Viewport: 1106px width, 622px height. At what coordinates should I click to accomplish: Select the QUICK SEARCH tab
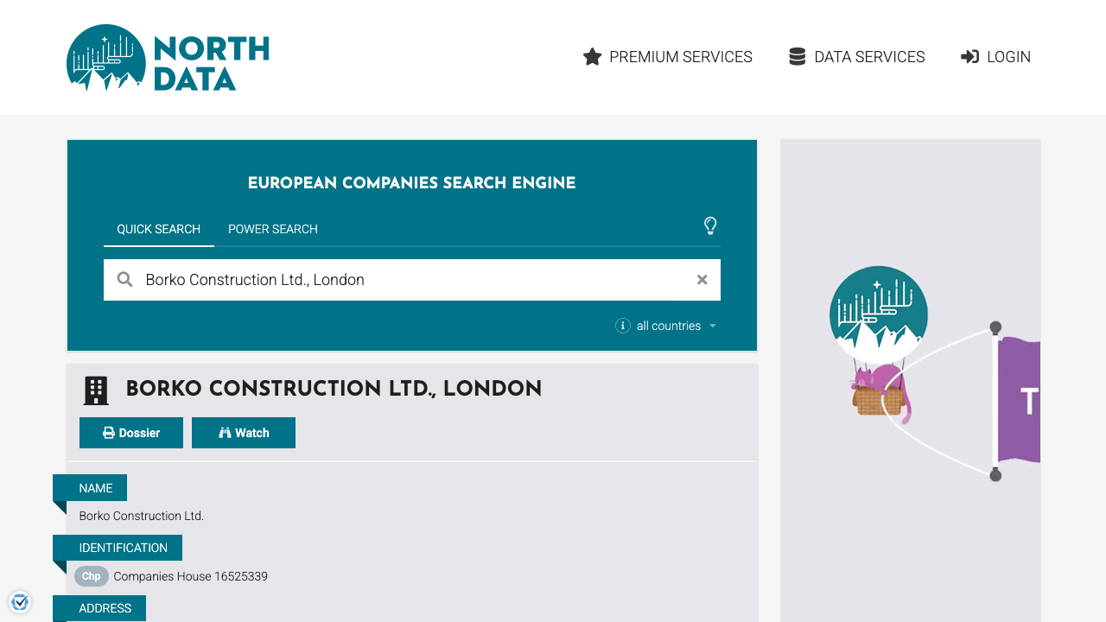point(159,229)
